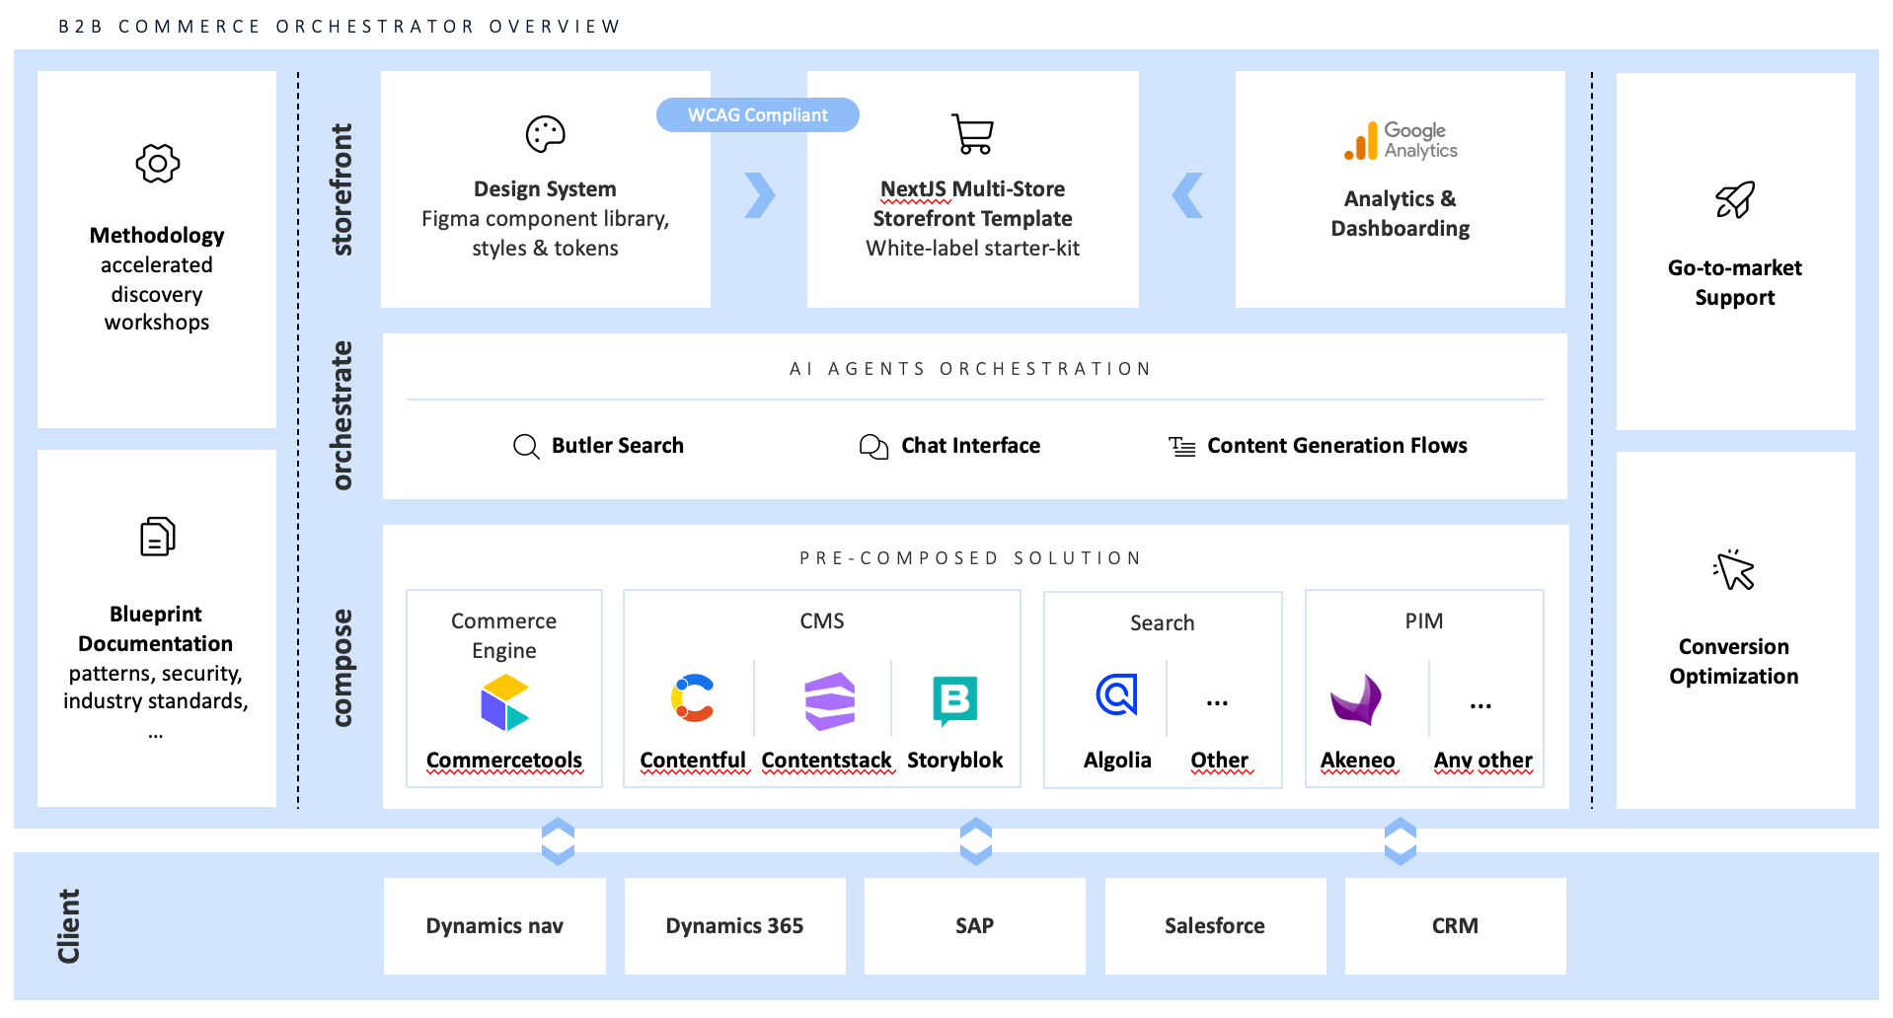The width and height of the screenshot is (1893, 1018).
Task: Click the Storyblok logo
Action: tap(954, 700)
